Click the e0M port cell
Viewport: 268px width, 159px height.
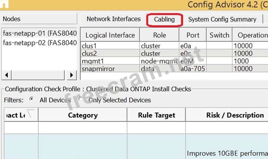point(193,61)
